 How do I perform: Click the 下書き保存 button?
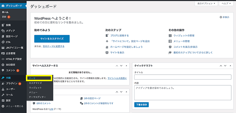[x=142, y=104]
